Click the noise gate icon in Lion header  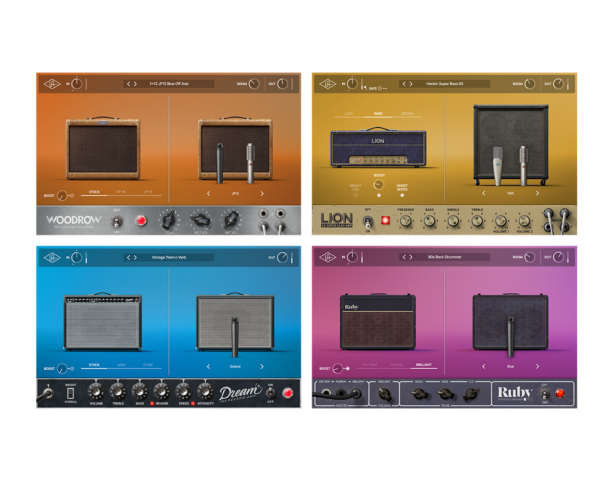(x=364, y=88)
